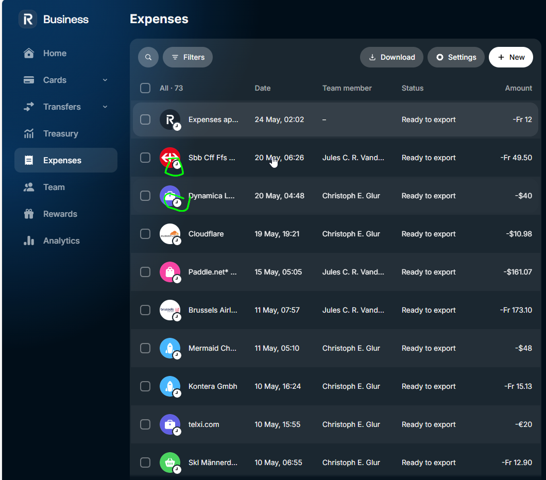Check the Cloudflare expense checkbox
The height and width of the screenshot is (480, 546).
click(145, 234)
